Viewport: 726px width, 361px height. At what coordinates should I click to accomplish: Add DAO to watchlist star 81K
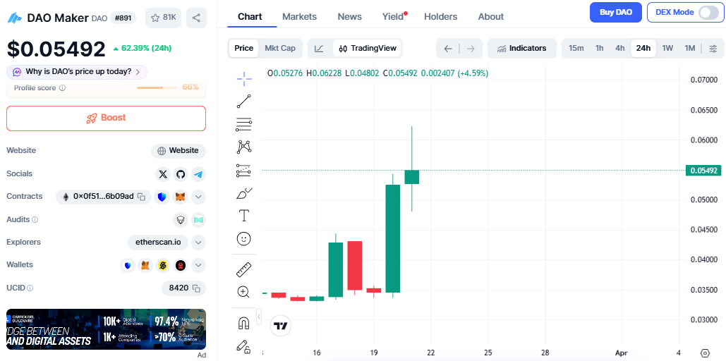[164, 18]
